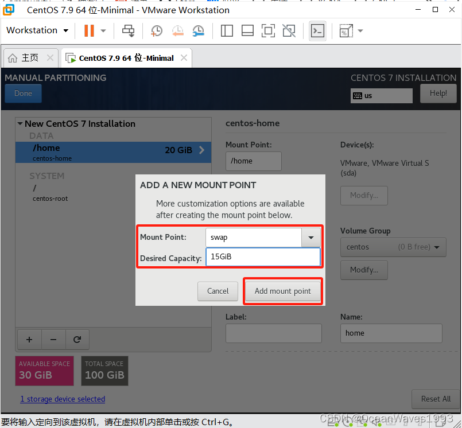Remove selected mount point with minus
Screen dimensions: 462x428
coord(53,340)
